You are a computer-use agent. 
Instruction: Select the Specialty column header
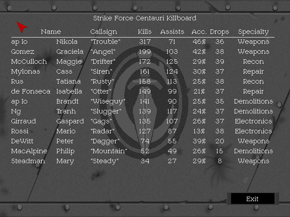pos(253,32)
